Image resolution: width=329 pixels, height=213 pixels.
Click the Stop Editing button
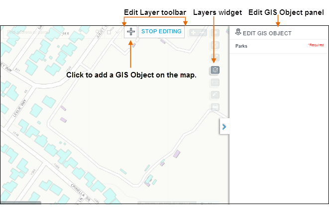162,32
